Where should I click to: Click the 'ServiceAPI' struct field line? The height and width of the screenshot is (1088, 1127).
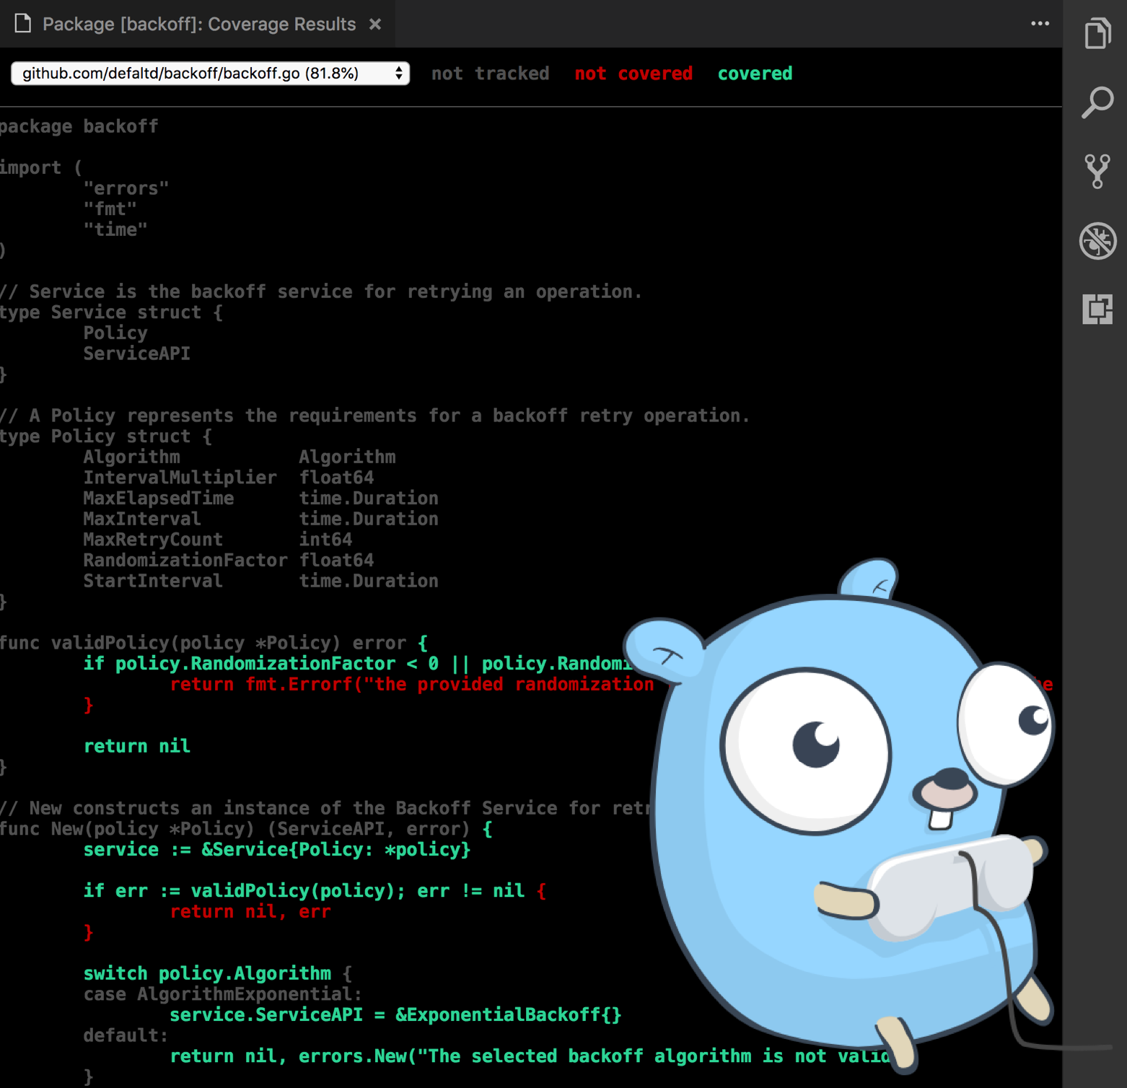136,354
